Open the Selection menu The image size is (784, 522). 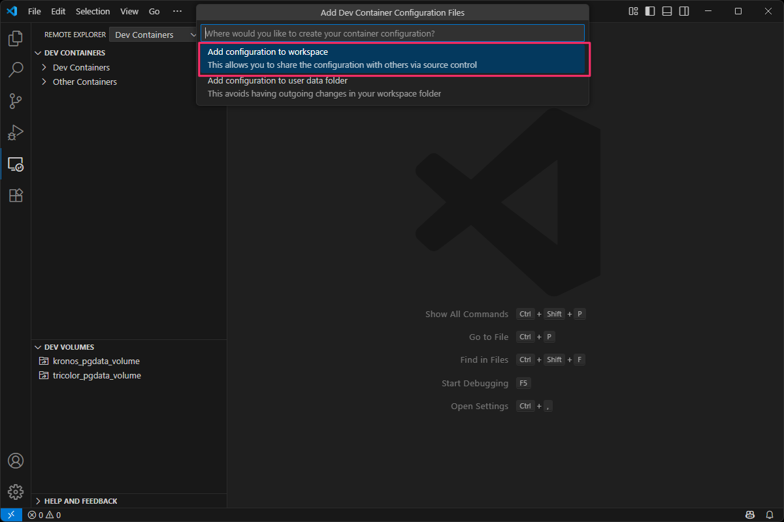coord(93,11)
